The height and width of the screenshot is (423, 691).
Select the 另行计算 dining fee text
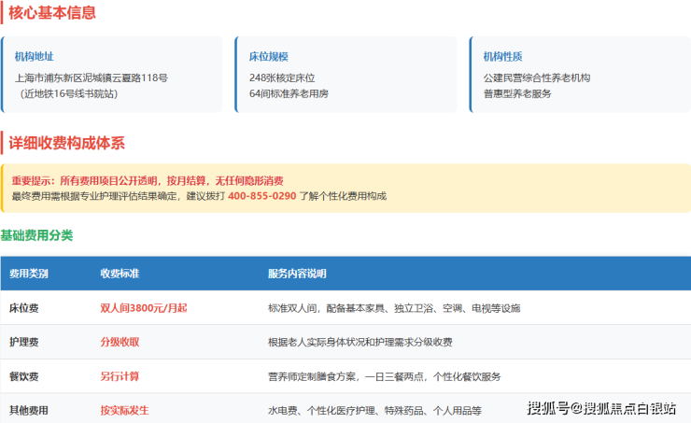click(120, 376)
